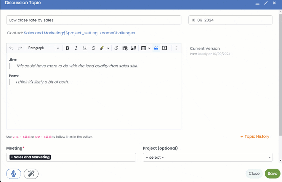This screenshot has width=282, height=182.
Task: Click the topic title input field
Action: click(x=93, y=20)
